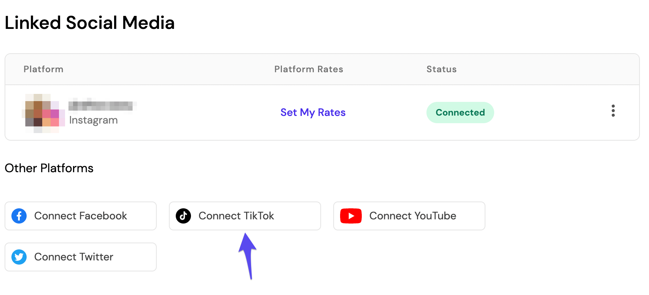The height and width of the screenshot is (295, 649).
Task: Select the Connect TikTok button label
Action: click(236, 216)
